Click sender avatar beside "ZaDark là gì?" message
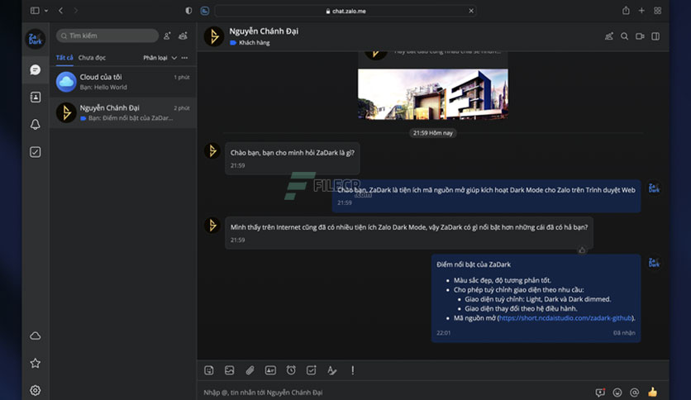The height and width of the screenshot is (400, 691). 212,150
